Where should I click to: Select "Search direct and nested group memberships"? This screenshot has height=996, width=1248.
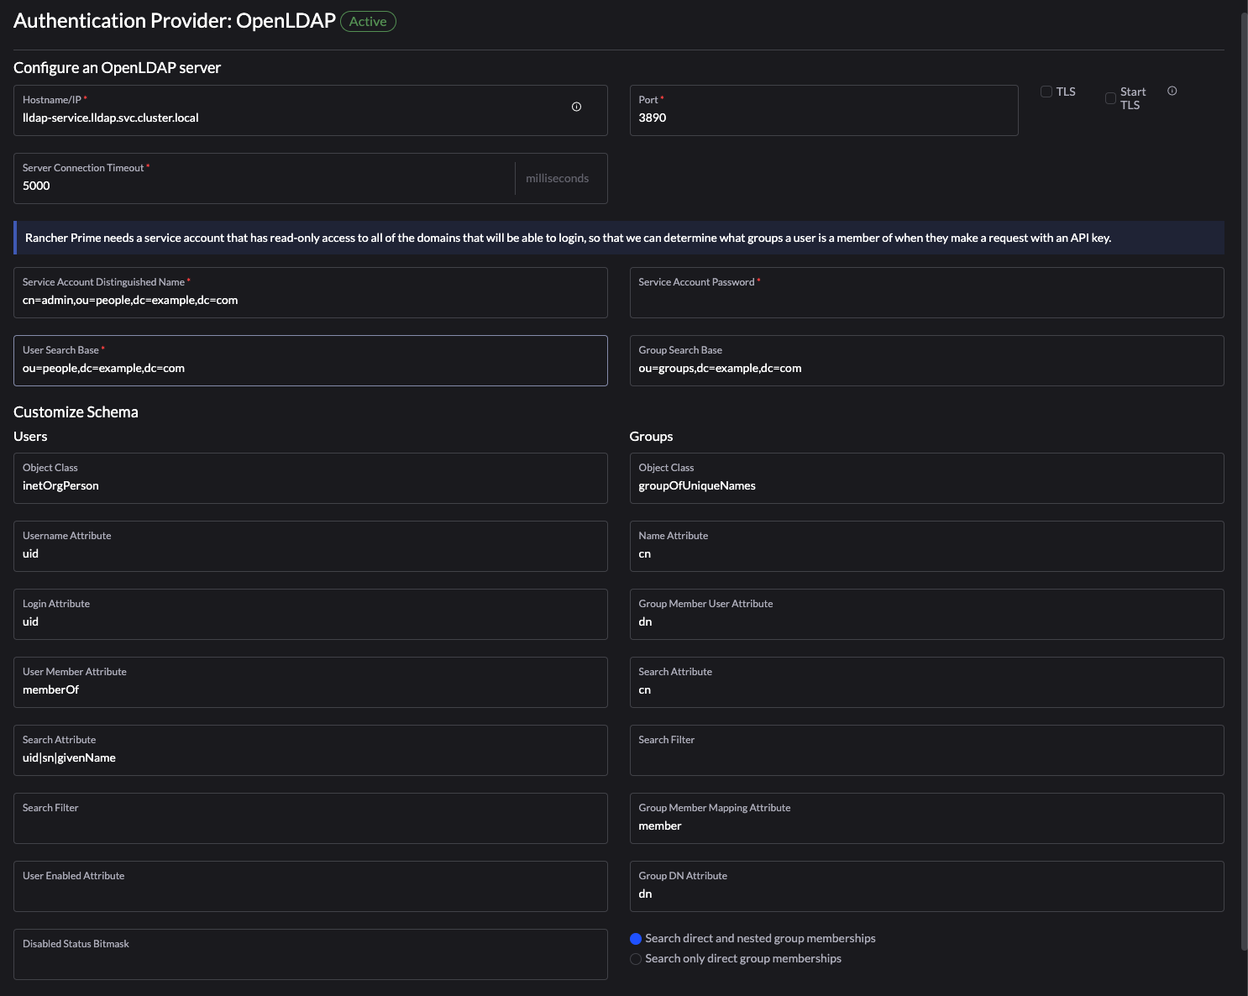point(636,938)
